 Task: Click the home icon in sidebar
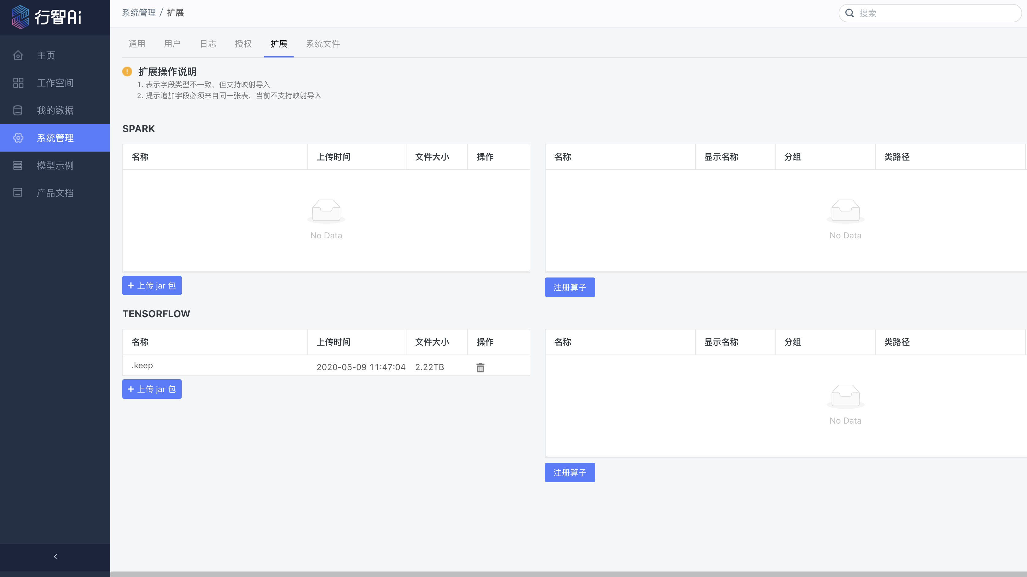(x=18, y=55)
